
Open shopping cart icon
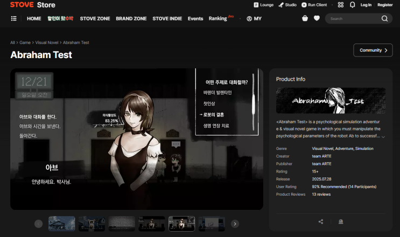tap(305, 18)
